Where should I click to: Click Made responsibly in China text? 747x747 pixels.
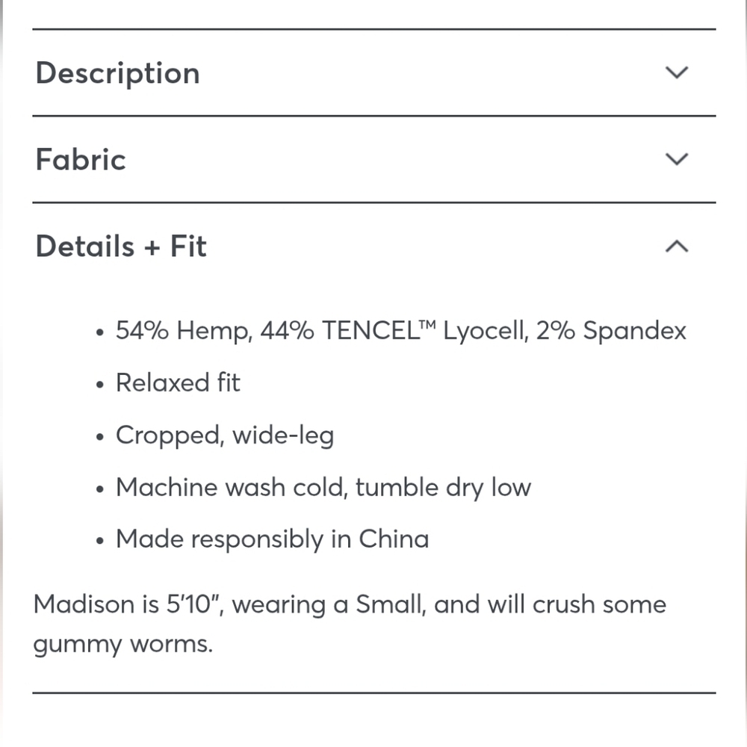[x=272, y=539]
